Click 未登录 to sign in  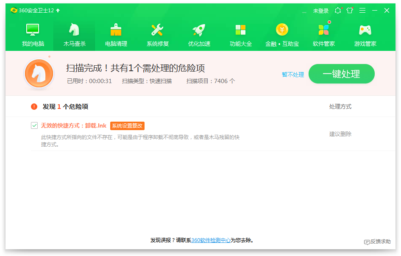click(321, 11)
